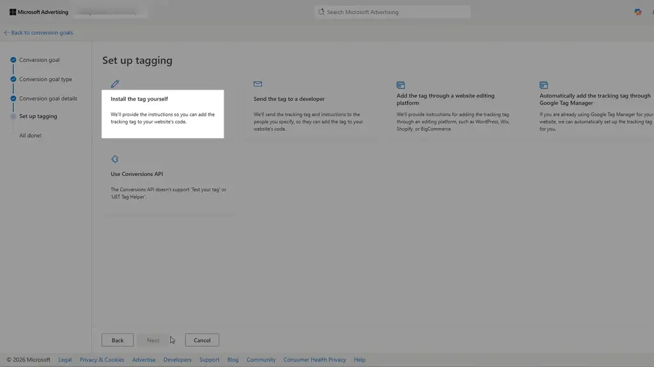Select the Set up tagging step
This screenshot has width=654, height=367.
(x=38, y=116)
